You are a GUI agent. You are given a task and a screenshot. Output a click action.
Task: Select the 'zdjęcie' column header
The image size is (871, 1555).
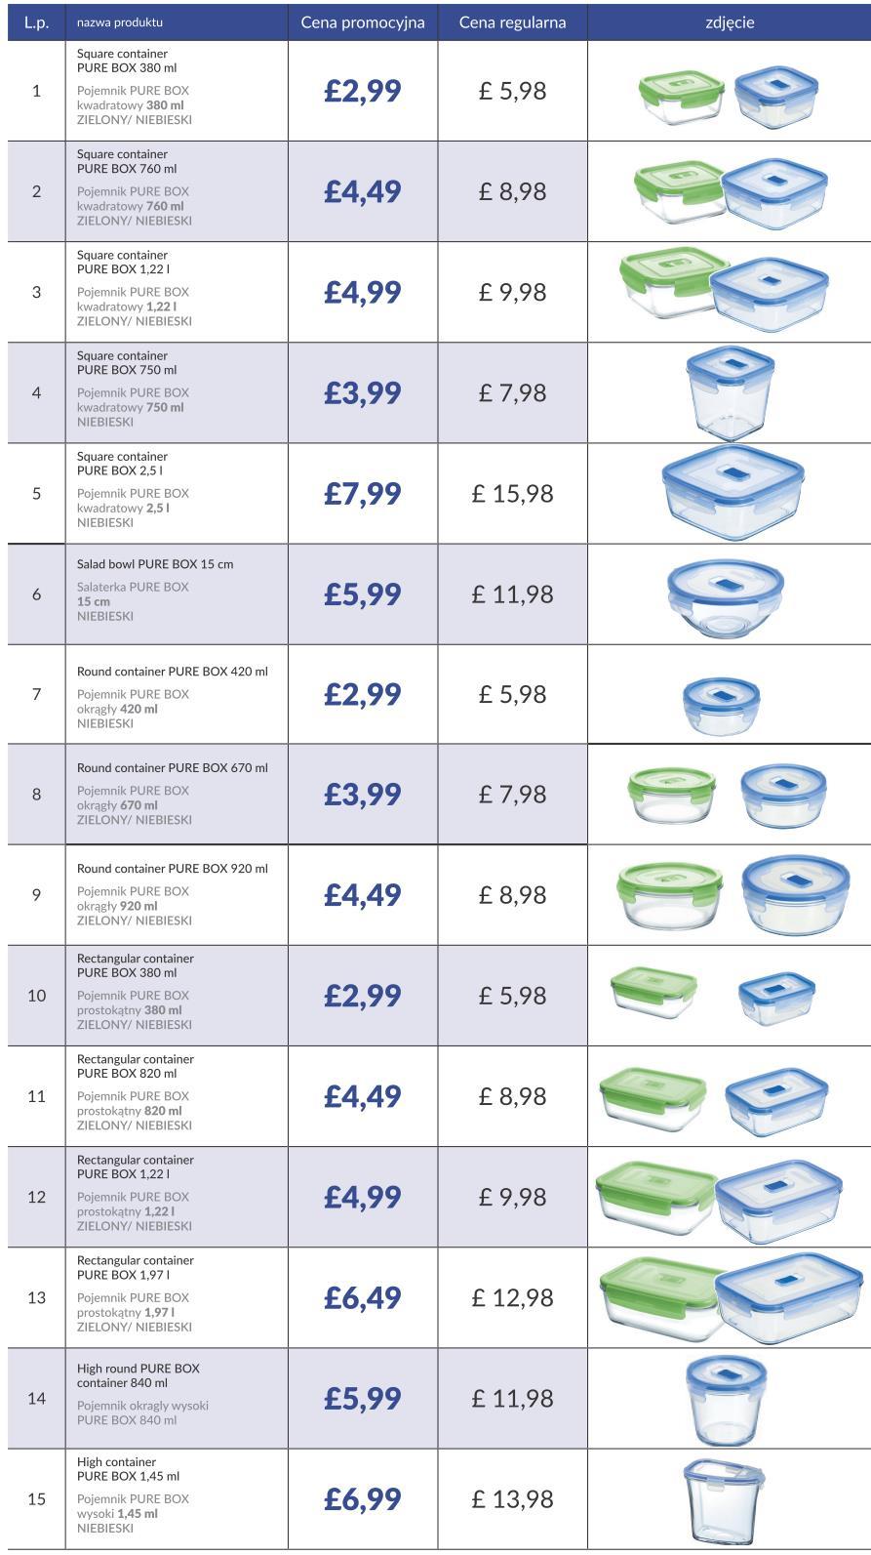pyautogui.click(x=729, y=22)
